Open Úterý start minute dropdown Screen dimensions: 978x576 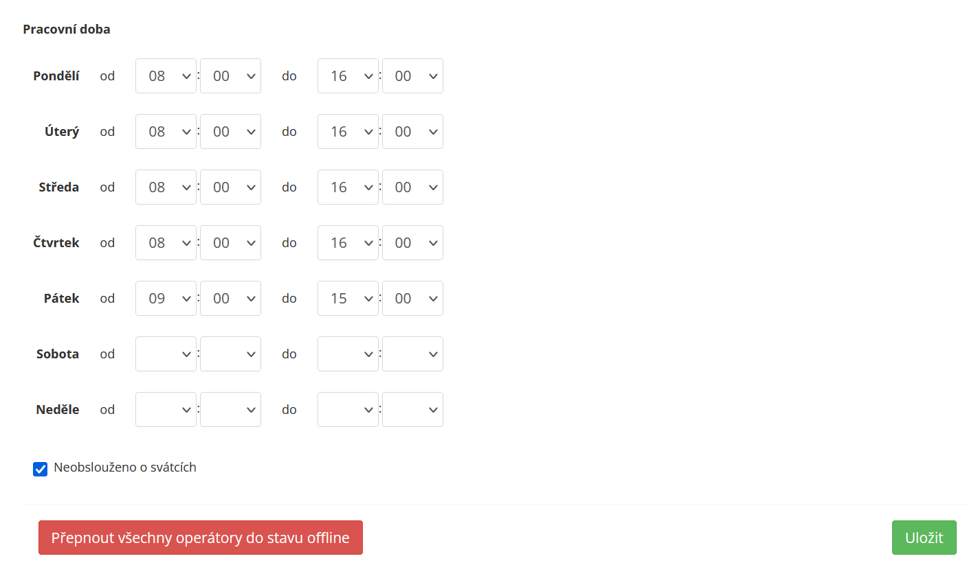(x=230, y=132)
